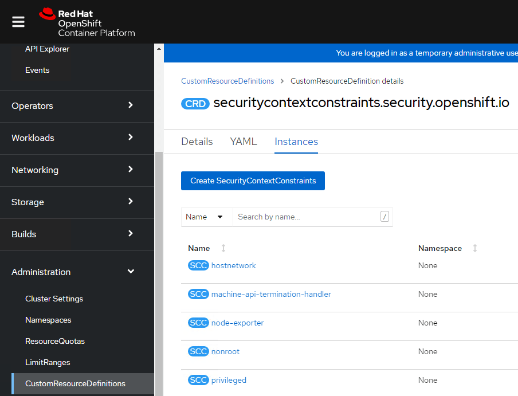Click the Name column header
The height and width of the screenshot is (396, 518).
199,248
